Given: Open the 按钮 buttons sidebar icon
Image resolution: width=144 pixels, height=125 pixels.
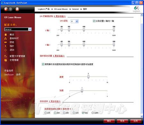Looking at the screenshot, I should 5,42.
